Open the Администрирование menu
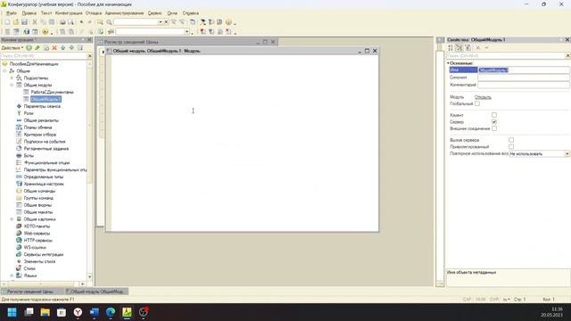The image size is (571, 321). click(x=125, y=13)
